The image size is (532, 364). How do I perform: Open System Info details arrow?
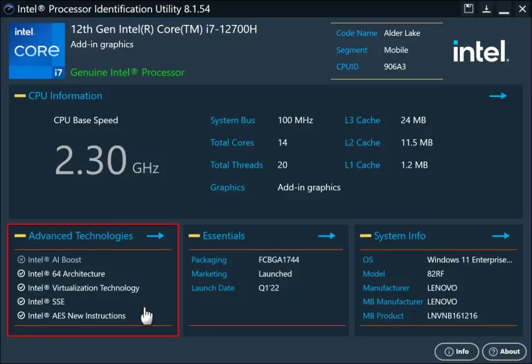(x=501, y=235)
